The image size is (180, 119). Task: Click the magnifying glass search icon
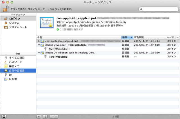click(141, 9)
